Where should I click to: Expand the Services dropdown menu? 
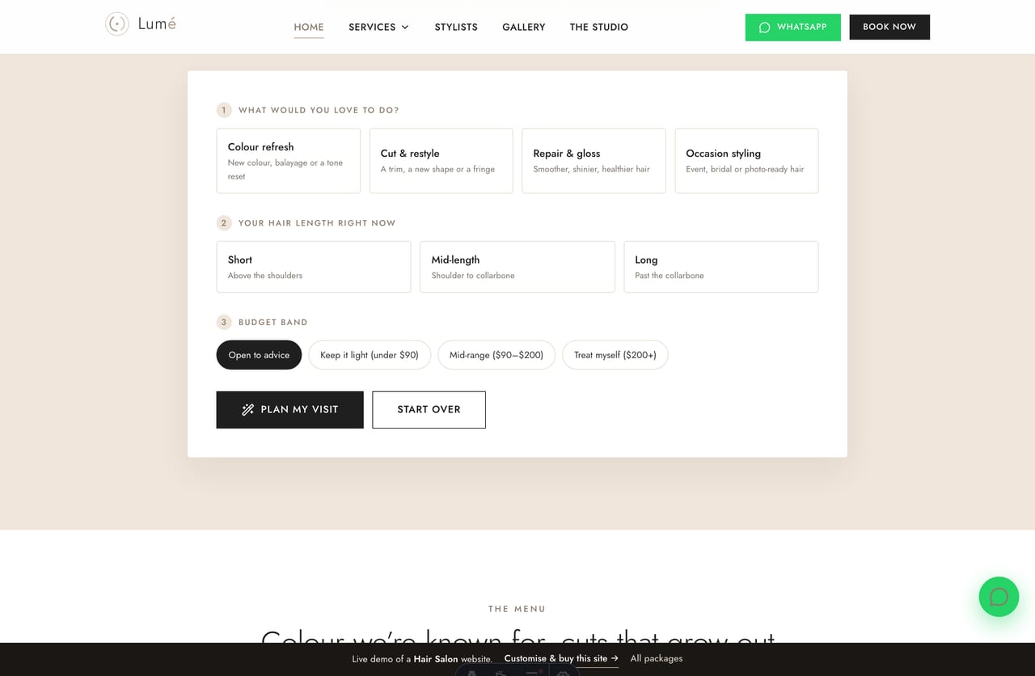[x=378, y=27]
